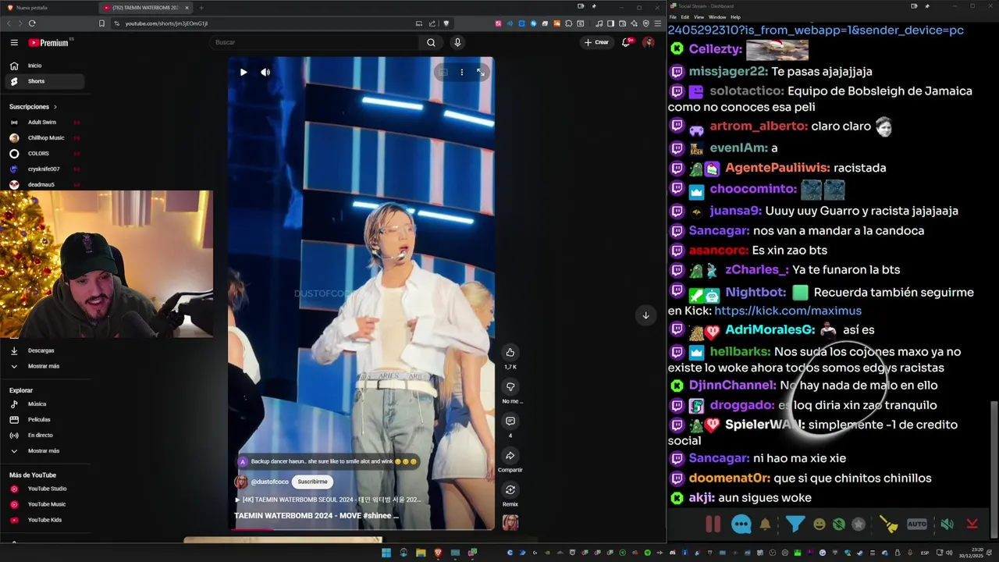Select Shorts in the sidebar
The image size is (999, 562).
tap(44, 81)
